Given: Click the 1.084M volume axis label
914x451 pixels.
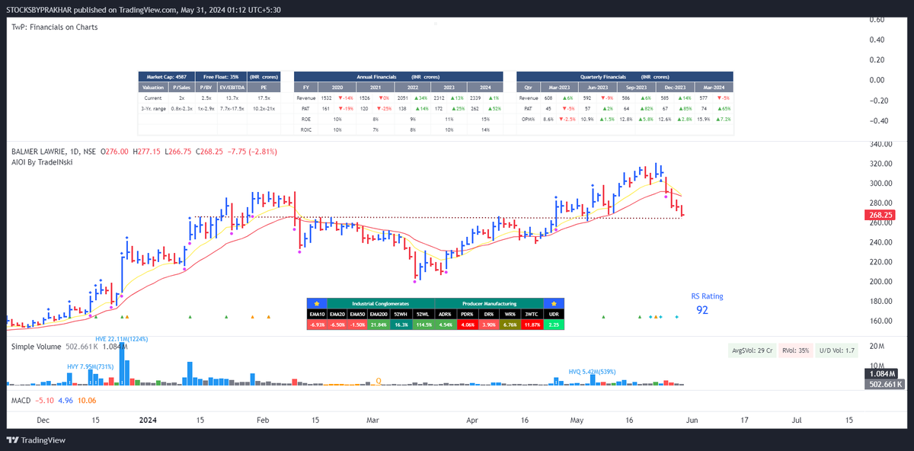Looking at the screenshot, I should point(880,375).
